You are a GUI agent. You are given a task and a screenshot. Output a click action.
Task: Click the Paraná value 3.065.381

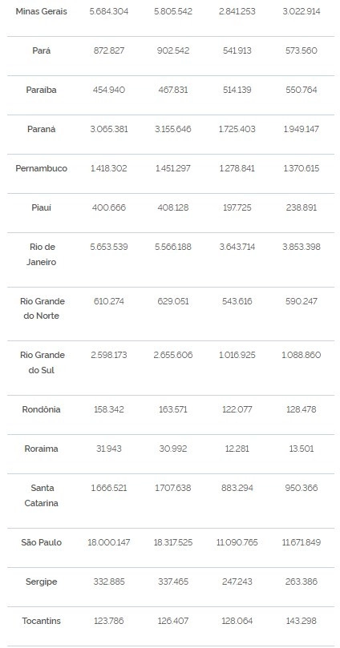(109, 129)
